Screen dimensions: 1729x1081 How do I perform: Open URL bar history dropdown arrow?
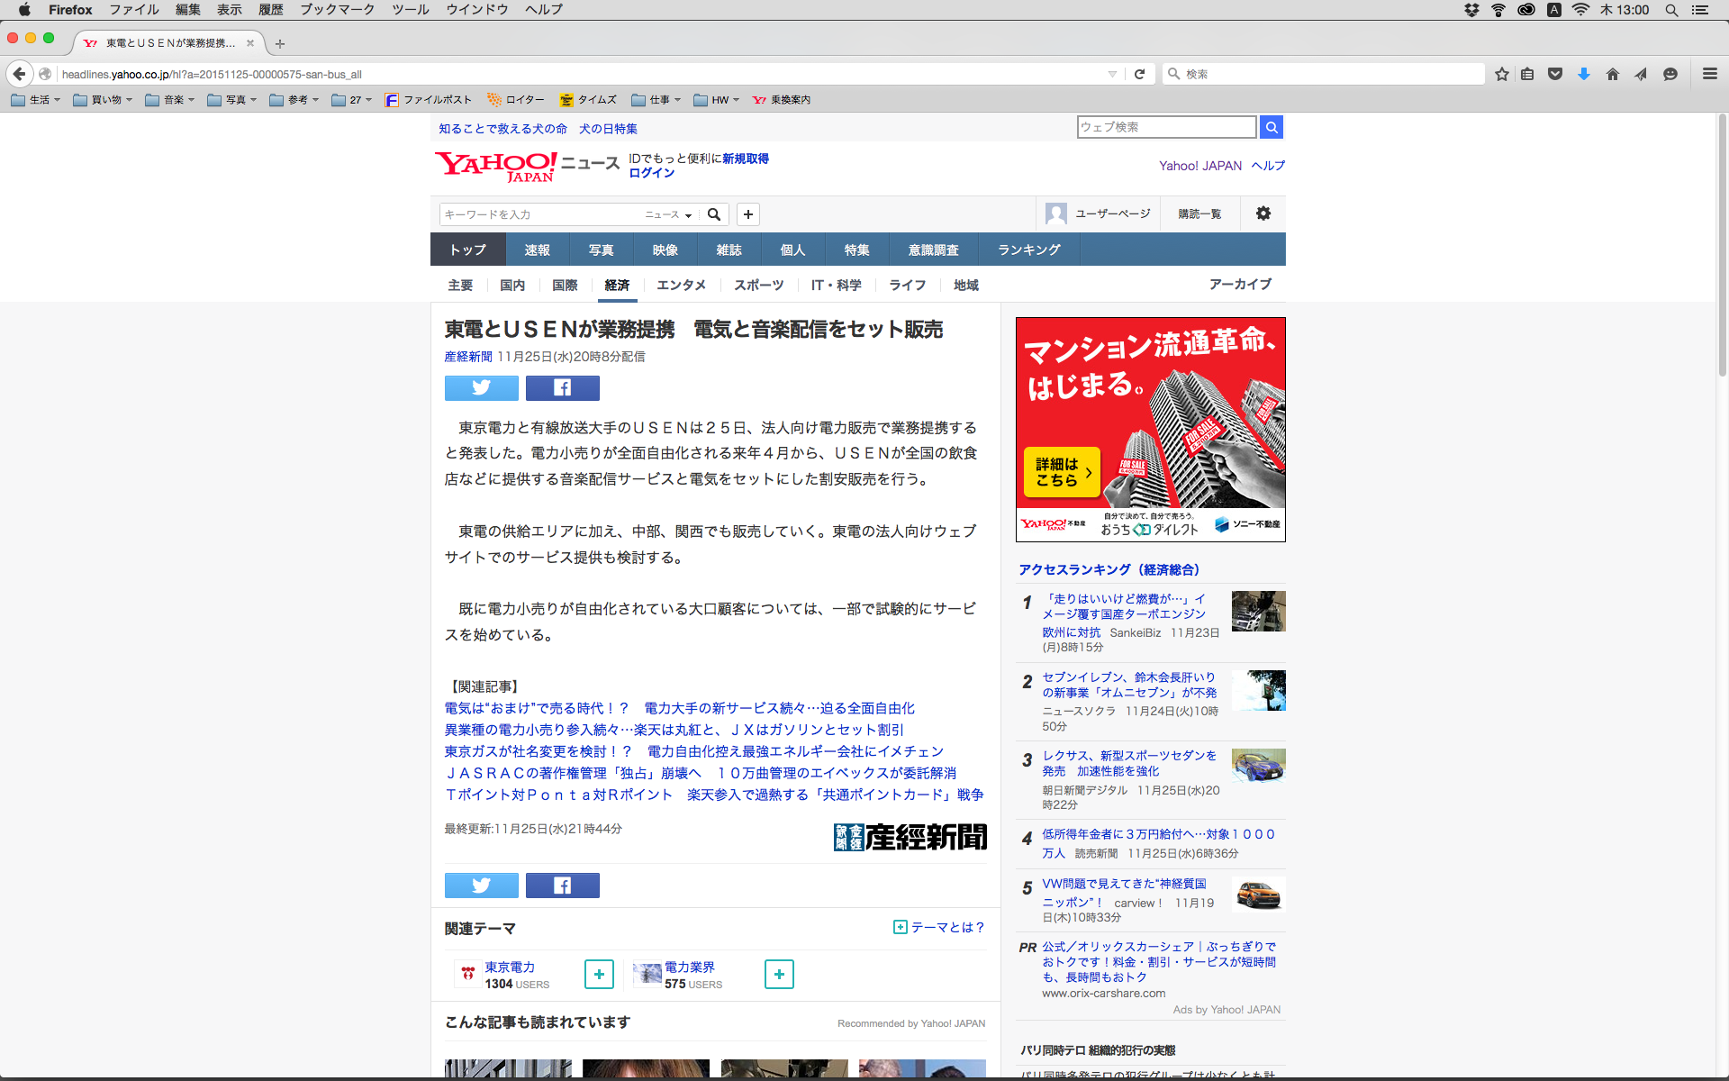[1112, 74]
